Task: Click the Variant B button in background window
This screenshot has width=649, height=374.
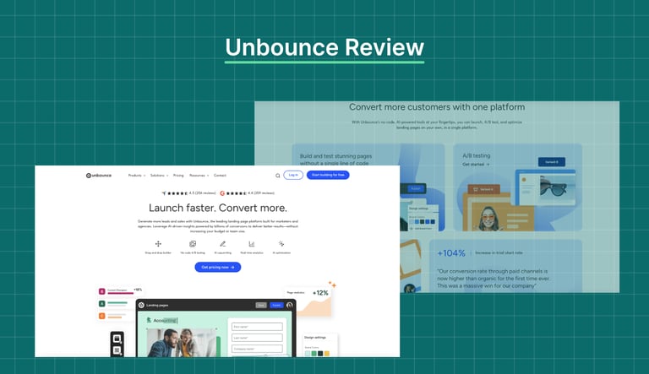Action: point(552,162)
